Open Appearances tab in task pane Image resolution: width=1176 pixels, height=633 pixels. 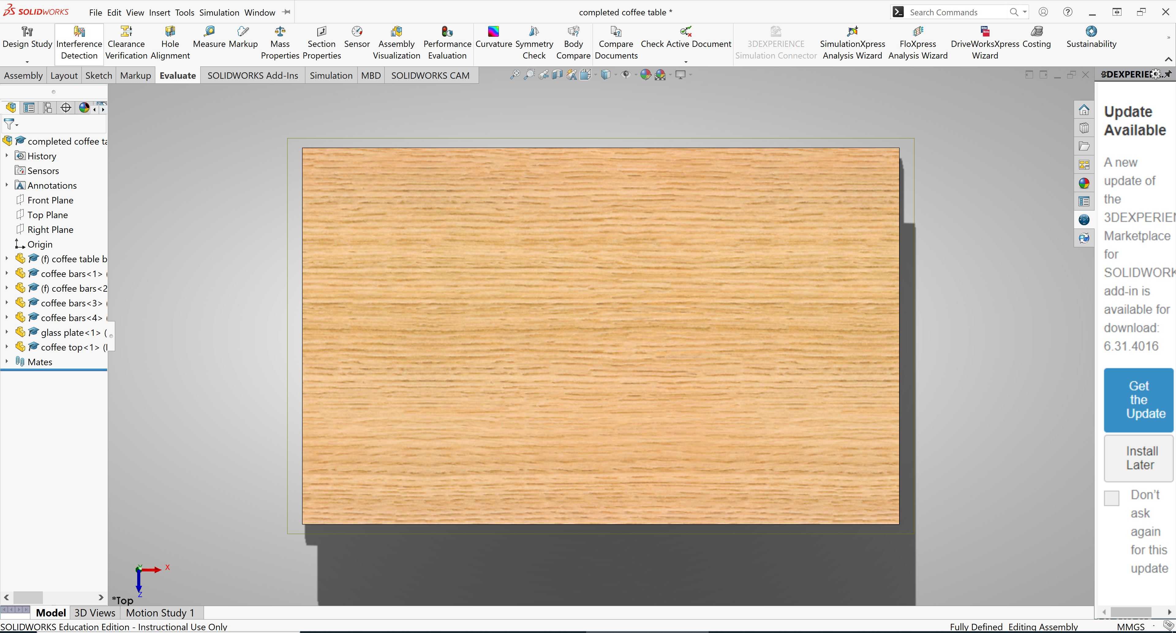[1084, 183]
